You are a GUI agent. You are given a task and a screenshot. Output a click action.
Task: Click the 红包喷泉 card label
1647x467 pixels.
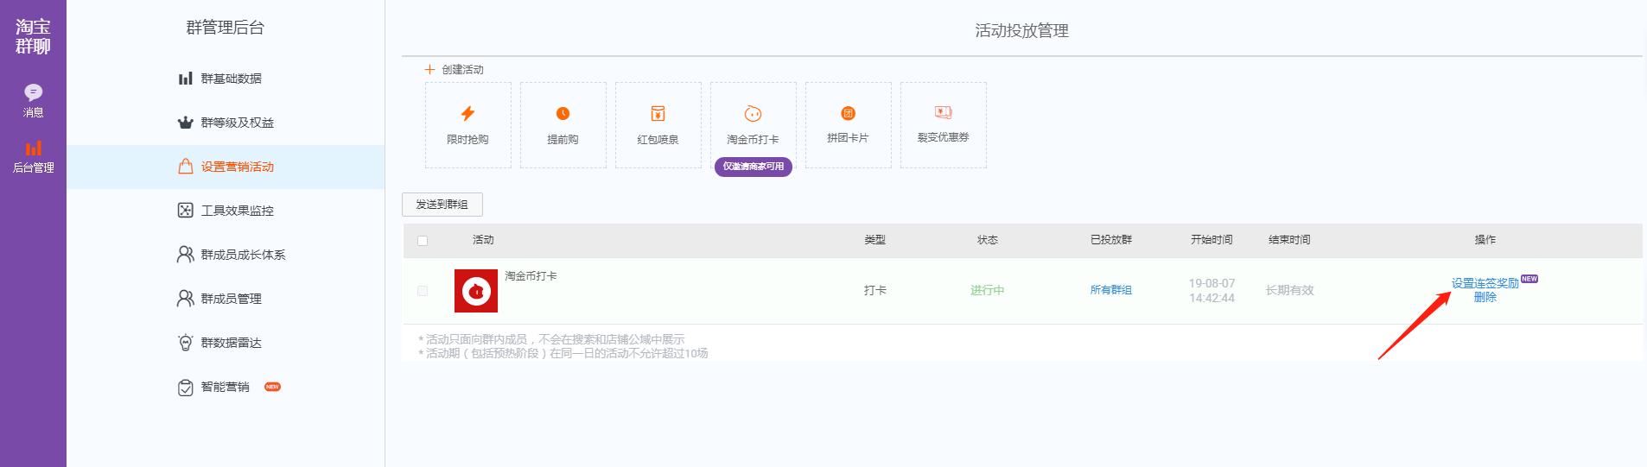658,139
